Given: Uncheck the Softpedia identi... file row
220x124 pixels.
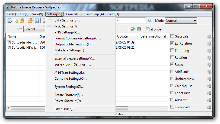Looking at the screenshot, I should tap(9, 42).
